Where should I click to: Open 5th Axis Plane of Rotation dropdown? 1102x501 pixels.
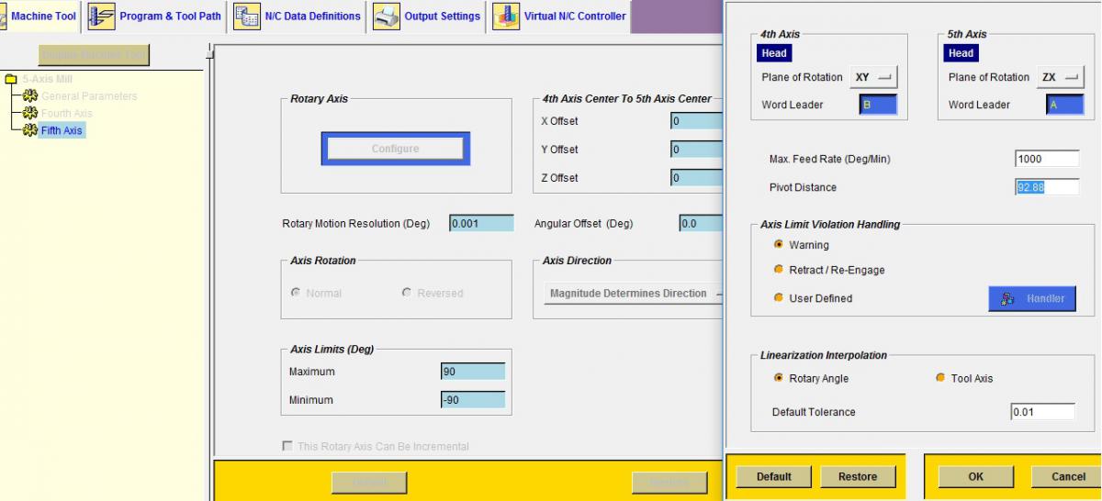(x=1060, y=77)
